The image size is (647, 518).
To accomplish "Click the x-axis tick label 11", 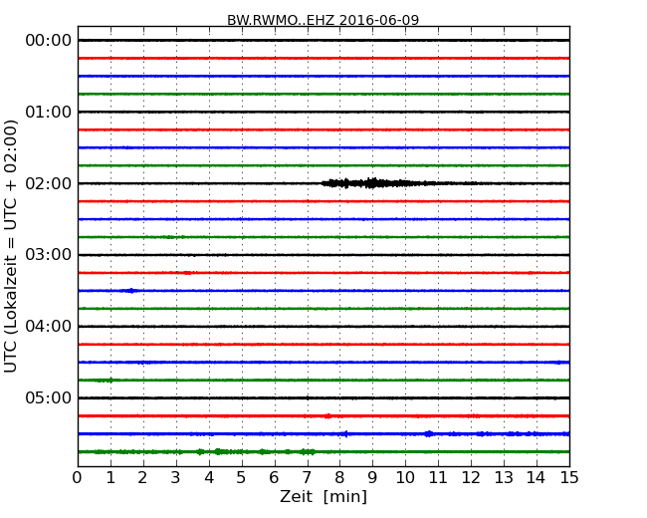I will point(438,478).
